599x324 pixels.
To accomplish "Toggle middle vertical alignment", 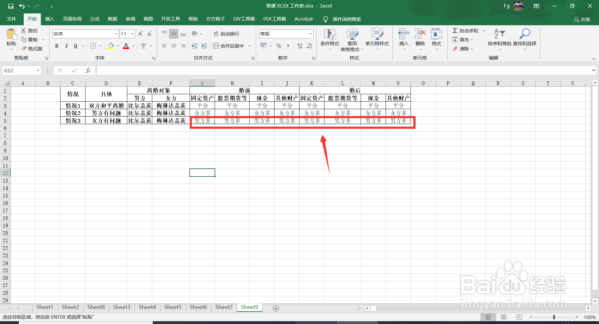I will [x=174, y=34].
